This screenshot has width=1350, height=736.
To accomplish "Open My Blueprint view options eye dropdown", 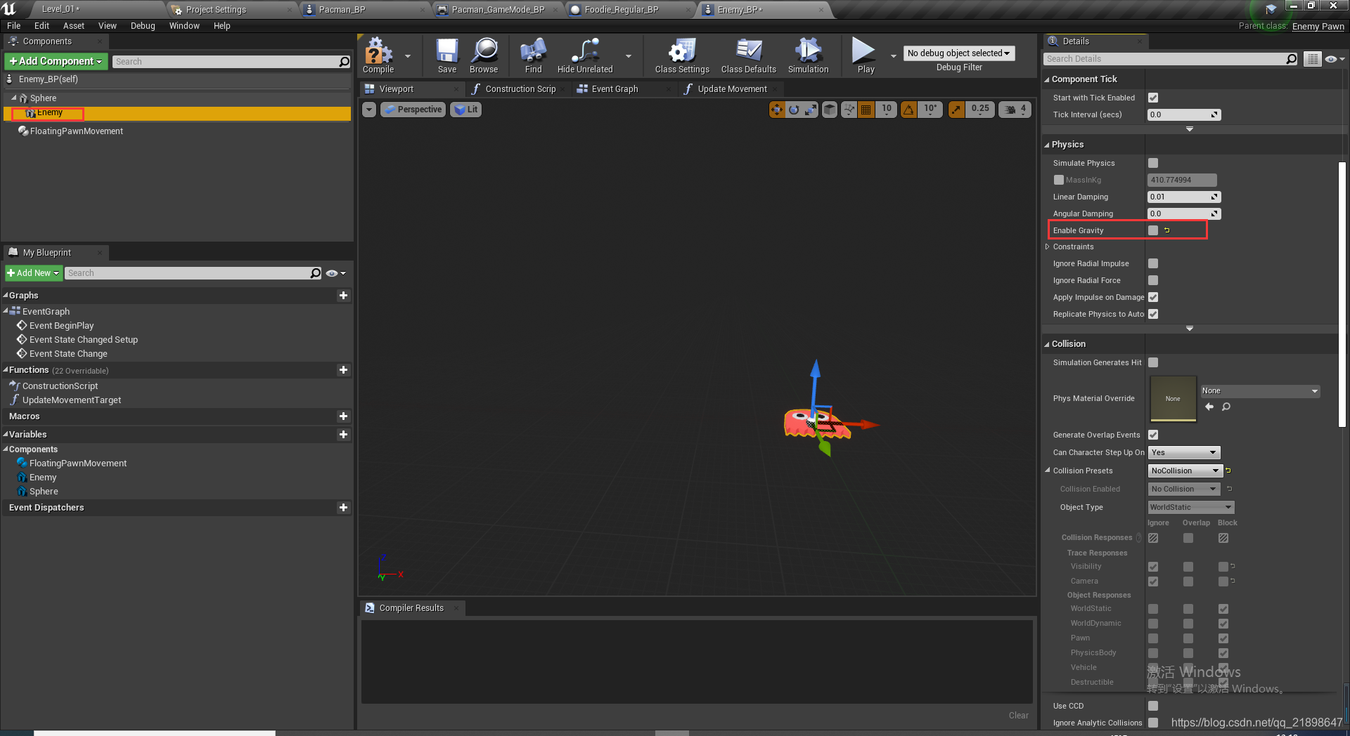I will point(335,273).
